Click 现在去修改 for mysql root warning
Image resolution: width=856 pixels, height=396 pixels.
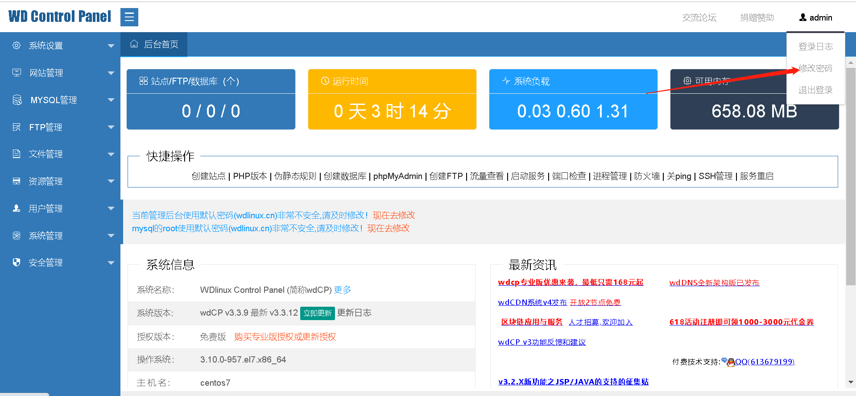pos(388,228)
